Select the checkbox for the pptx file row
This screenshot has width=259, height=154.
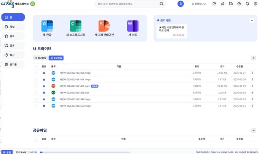click(x=36, y=86)
